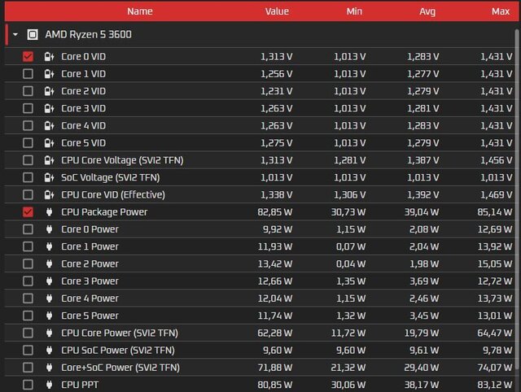This screenshot has width=521, height=392.
Task: Click the Min column header
Action: click(x=354, y=11)
